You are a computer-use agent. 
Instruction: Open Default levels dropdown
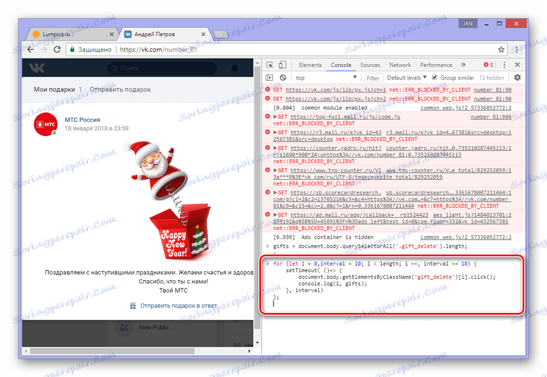point(407,78)
